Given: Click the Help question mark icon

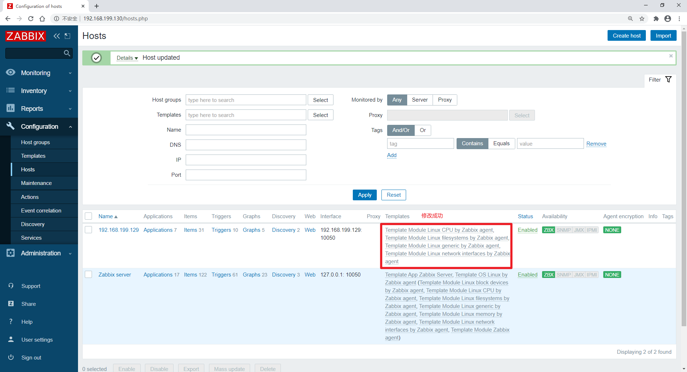Looking at the screenshot, I should click(11, 322).
